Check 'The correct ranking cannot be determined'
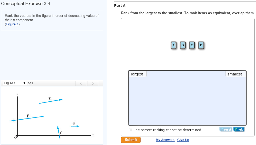Image resolution: width=256 pixels, height=145 pixels. tap(131, 130)
